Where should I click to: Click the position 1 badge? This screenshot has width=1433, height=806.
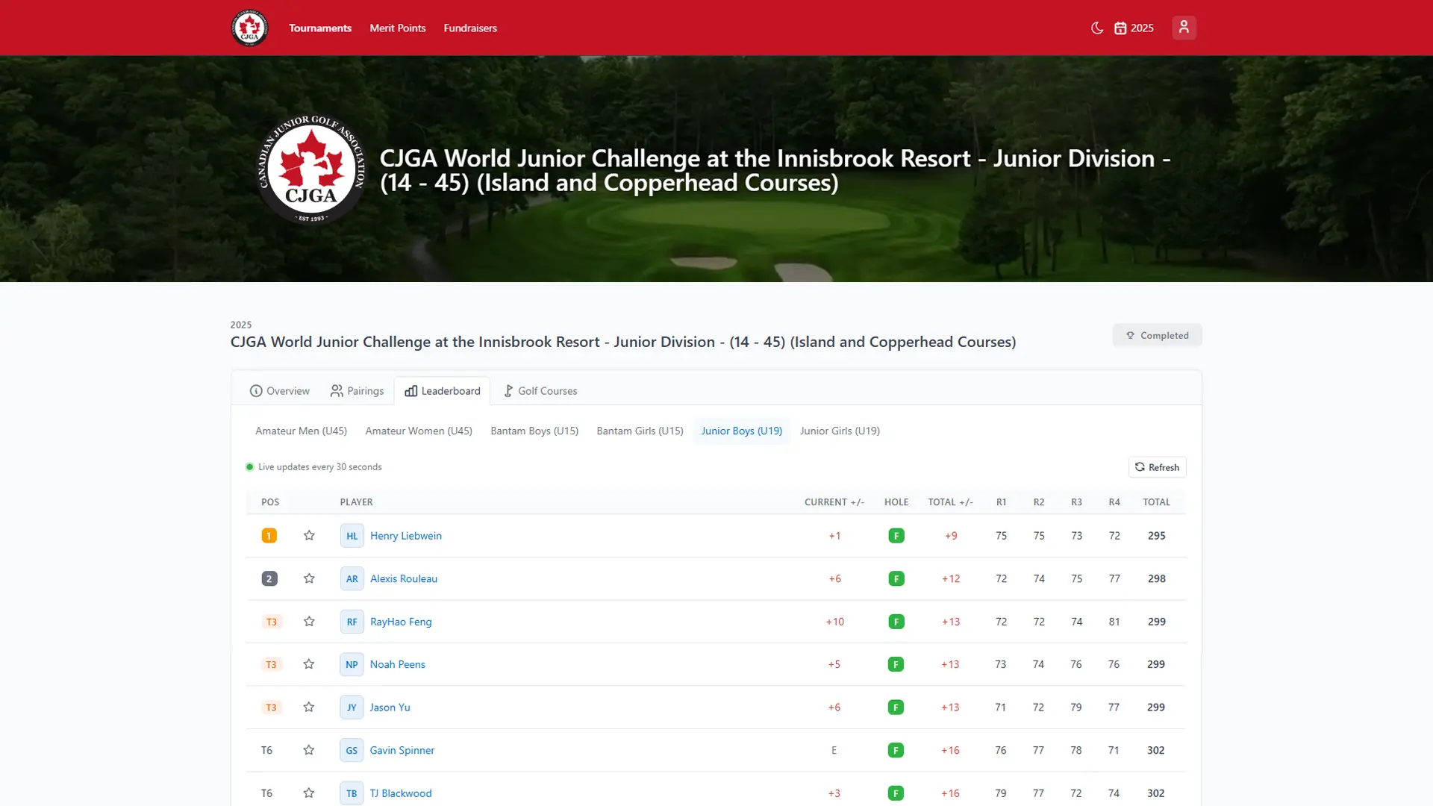[x=269, y=535]
